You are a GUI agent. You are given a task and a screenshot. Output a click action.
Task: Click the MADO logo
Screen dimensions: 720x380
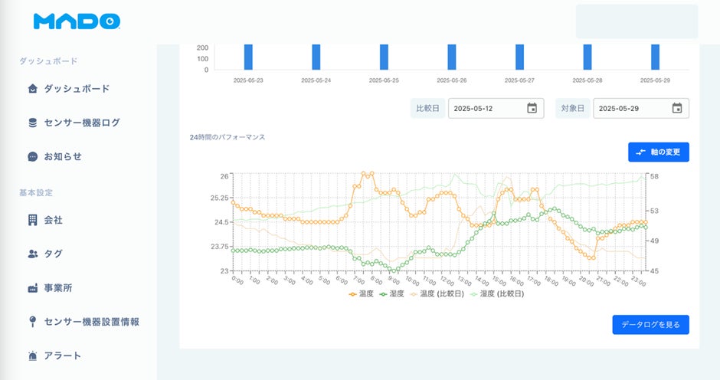tap(77, 21)
